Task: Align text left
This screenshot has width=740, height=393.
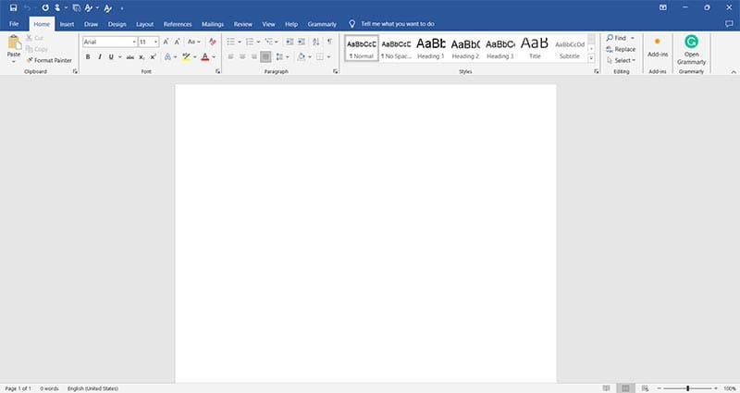Action: (x=230, y=57)
